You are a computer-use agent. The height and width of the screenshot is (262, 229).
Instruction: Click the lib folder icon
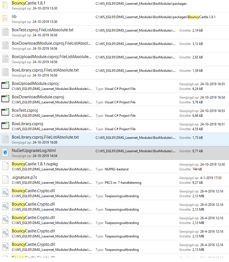point(5,18)
